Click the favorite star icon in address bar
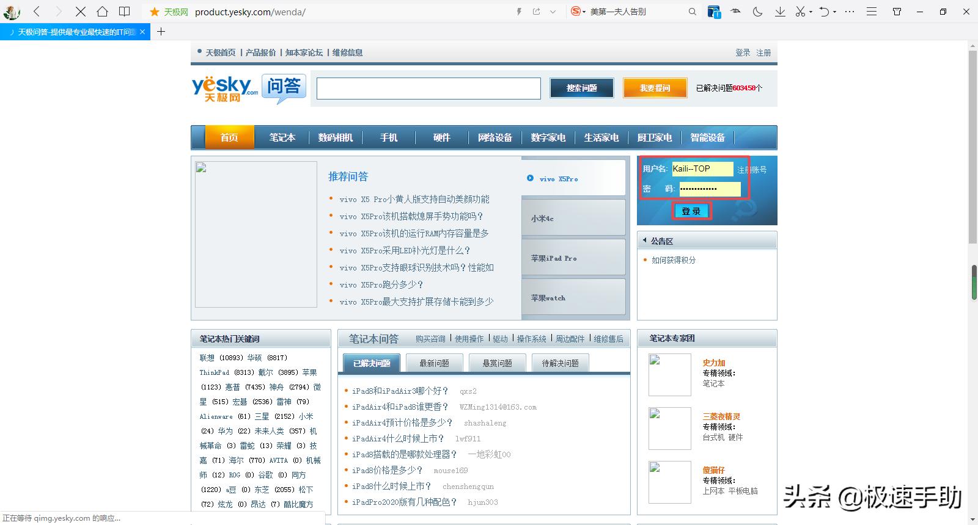The width and height of the screenshot is (978, 525). point(155,12)
